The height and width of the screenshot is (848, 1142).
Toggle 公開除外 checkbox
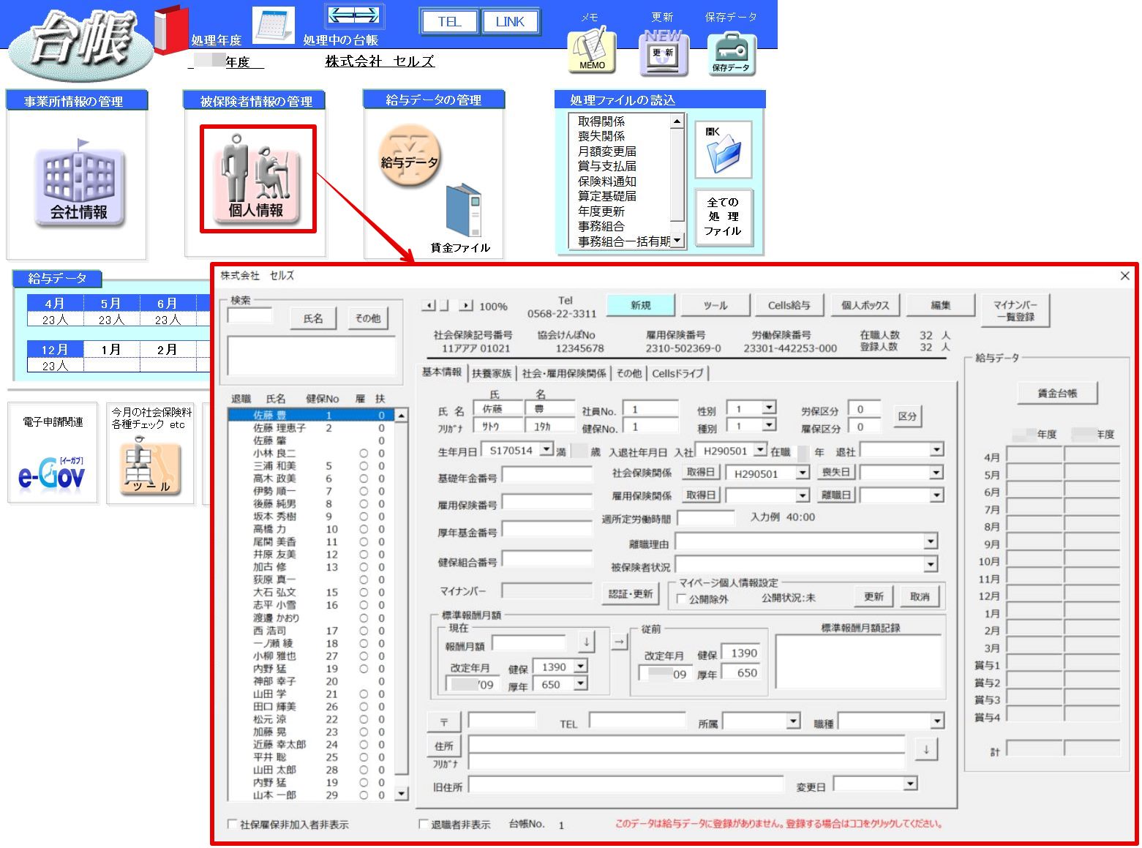pyautogui.click(x=681, y=599)
